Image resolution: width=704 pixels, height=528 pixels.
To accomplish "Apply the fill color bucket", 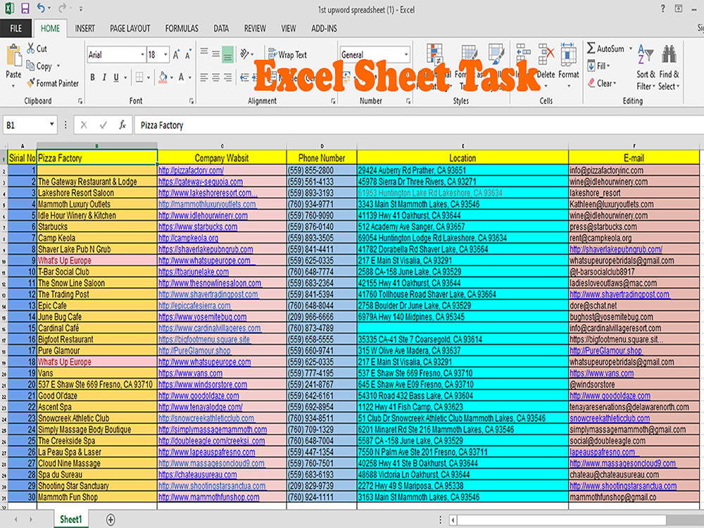I will pyautogui.click(x=163, y=77).
